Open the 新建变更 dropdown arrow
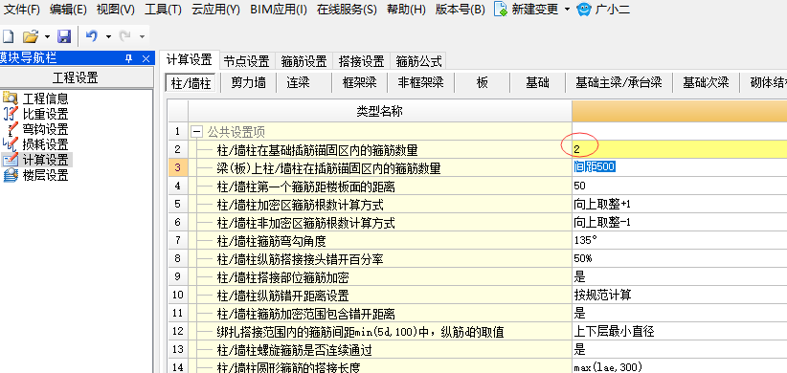 tap(567, 9)
